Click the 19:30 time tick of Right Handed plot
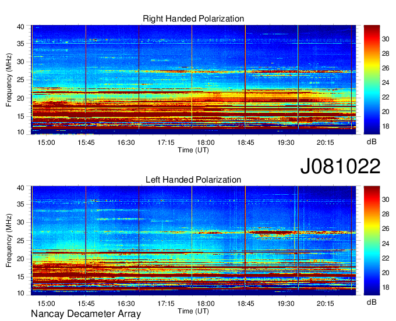Screen dimensions: 396x321 pos(286,142)
